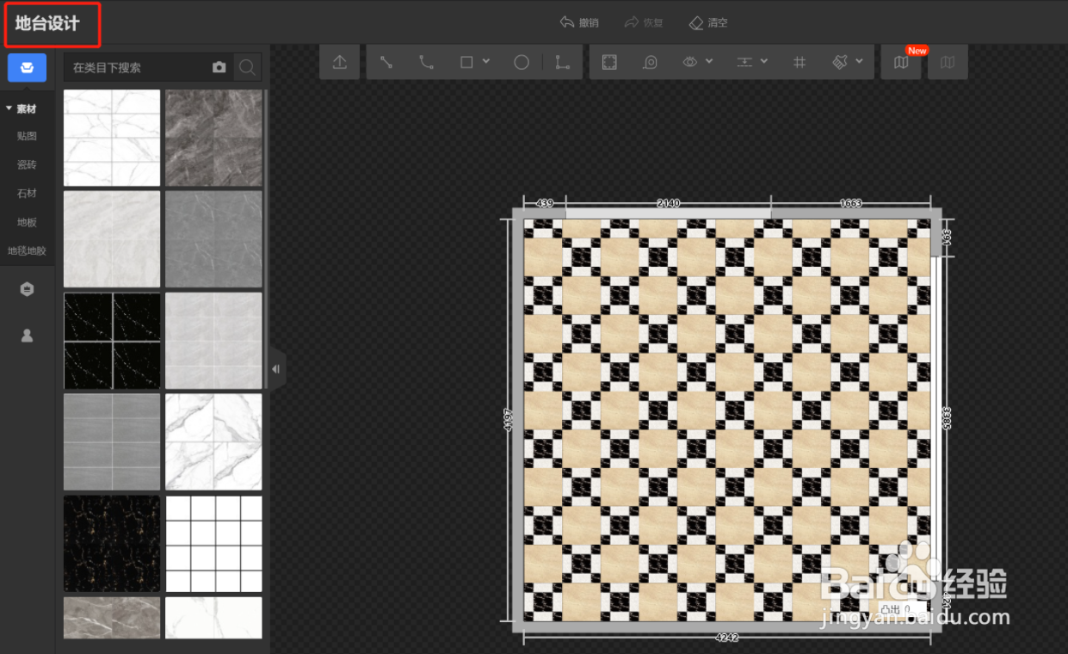Select the 贴图 category
Image resolution: width=1068 pixels, height=654 pixels.
click(x=27, y=136)
